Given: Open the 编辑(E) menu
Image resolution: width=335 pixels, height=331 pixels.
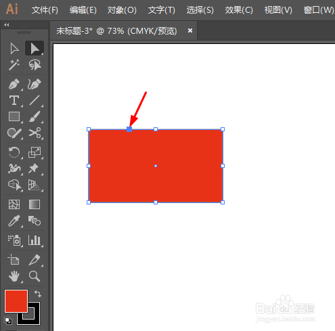Looking at the screenshot, I should (83, 10).
